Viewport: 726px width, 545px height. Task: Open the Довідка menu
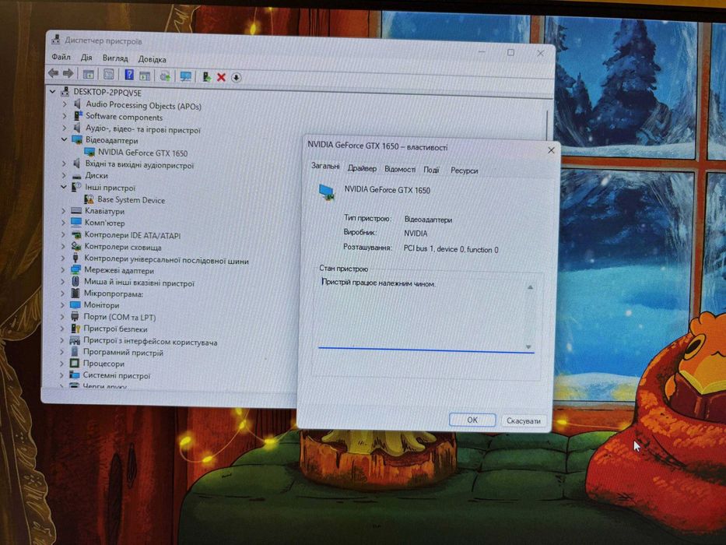[152, 59]
